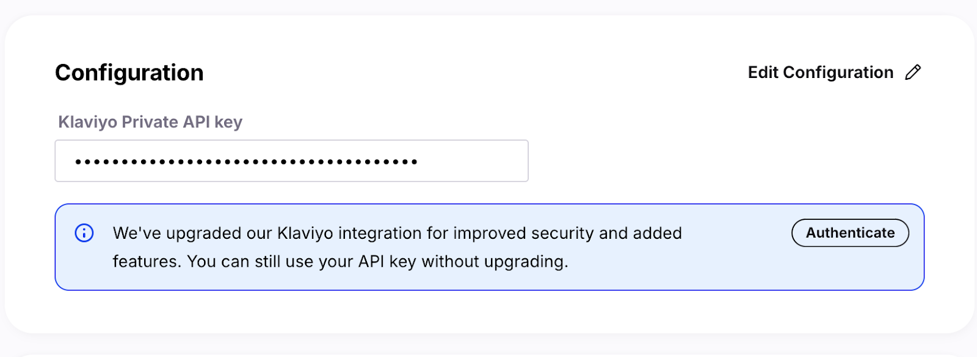Select the word "Configuration" in the Edit link

tap(838, 72)
